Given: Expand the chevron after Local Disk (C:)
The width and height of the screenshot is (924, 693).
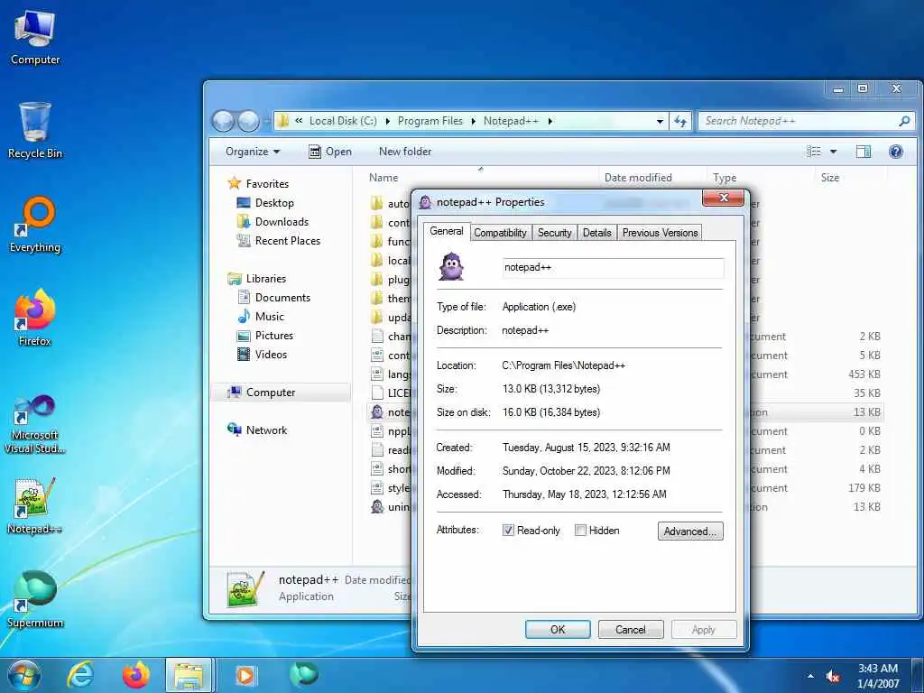Looking at the screenshot, I should point(388,121).
